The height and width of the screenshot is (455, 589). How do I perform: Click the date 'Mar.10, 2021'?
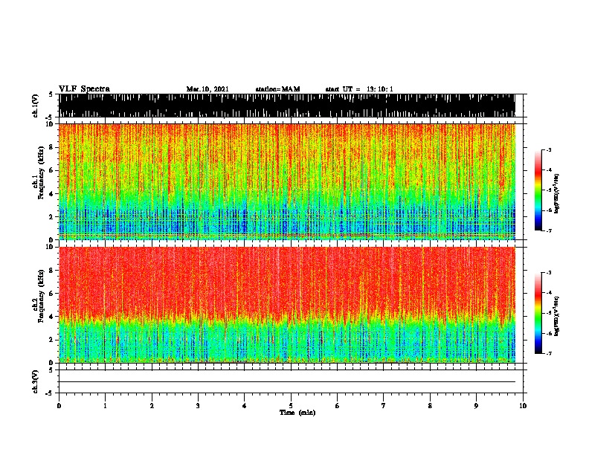click(207, 89)
